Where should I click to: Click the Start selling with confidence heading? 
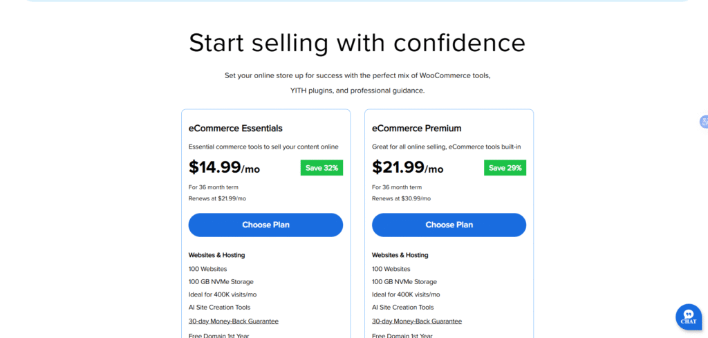coord(357,42)
